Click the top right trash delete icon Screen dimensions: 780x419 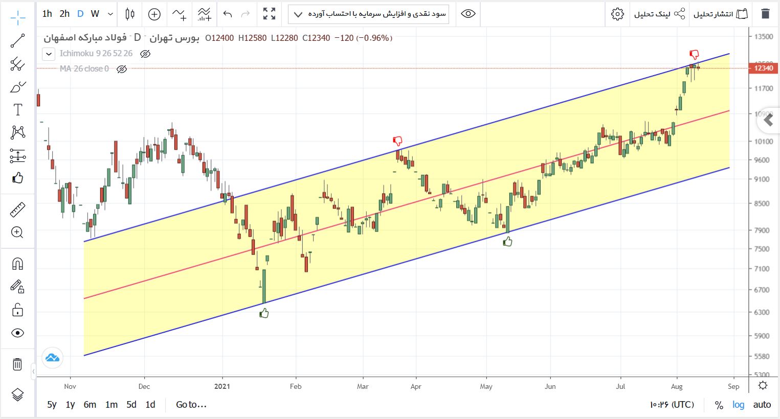point(765,14)
